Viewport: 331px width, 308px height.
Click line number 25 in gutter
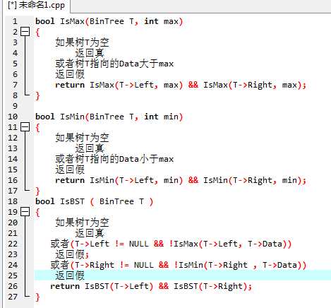pyautogui.click(x=13, y=276)
